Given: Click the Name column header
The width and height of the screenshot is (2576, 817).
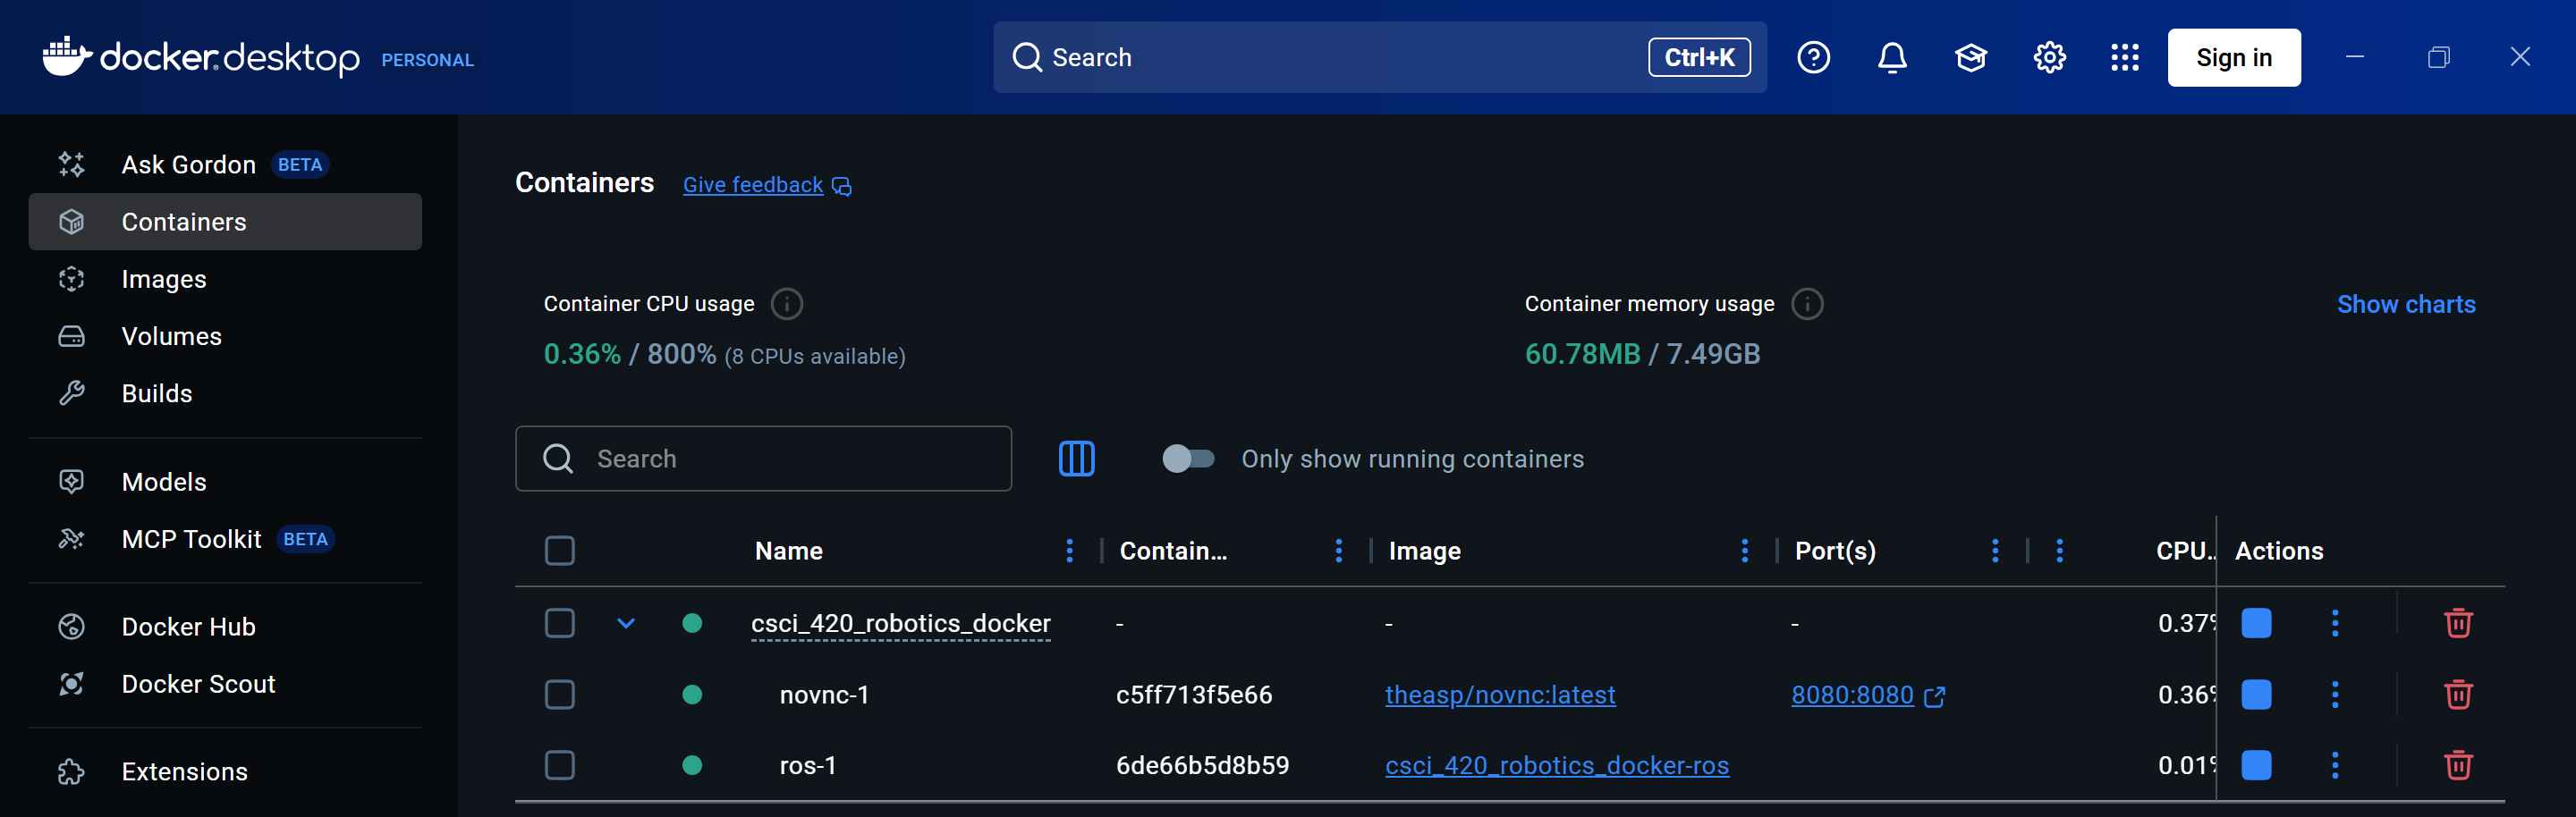Looking at the screenshot, I should [x=788, y=552].
